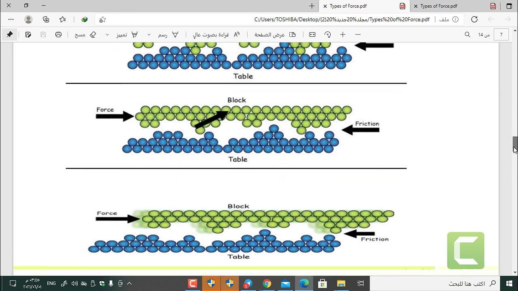Show hidden system tray icons chevron
This screenshot has width=518, height=291.
(129, 283)
